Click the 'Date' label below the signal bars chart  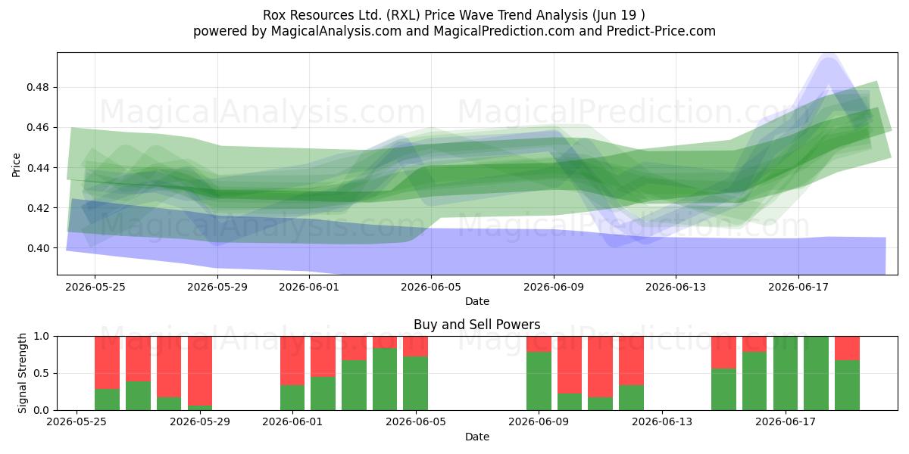tap(477, 437)
